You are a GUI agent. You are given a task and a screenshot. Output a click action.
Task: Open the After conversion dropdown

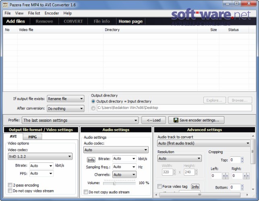[x=66, y=109]
